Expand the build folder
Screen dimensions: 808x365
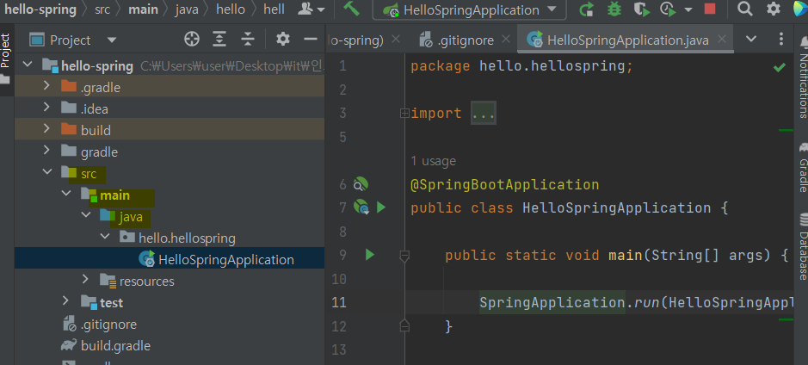[x=46, y=129]
